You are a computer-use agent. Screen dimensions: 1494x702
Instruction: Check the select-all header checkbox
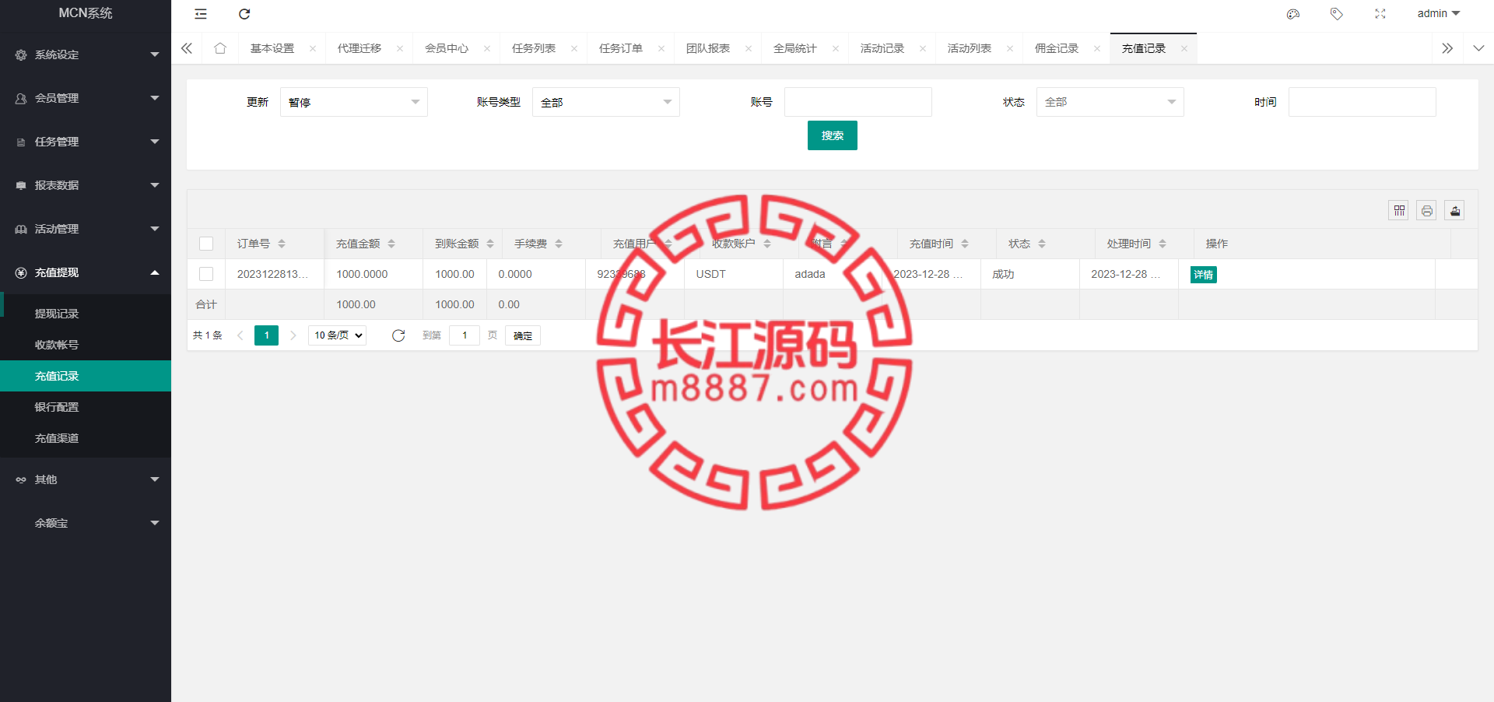pyautogui.click(x=206, y=244)
